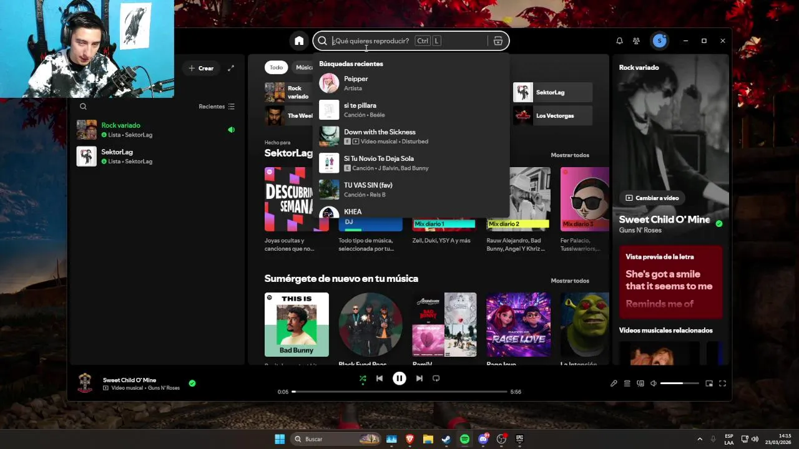Open SektorLag playlist in sidebar
The height and width of the screenshot is (449, 799).
(156, 156)
